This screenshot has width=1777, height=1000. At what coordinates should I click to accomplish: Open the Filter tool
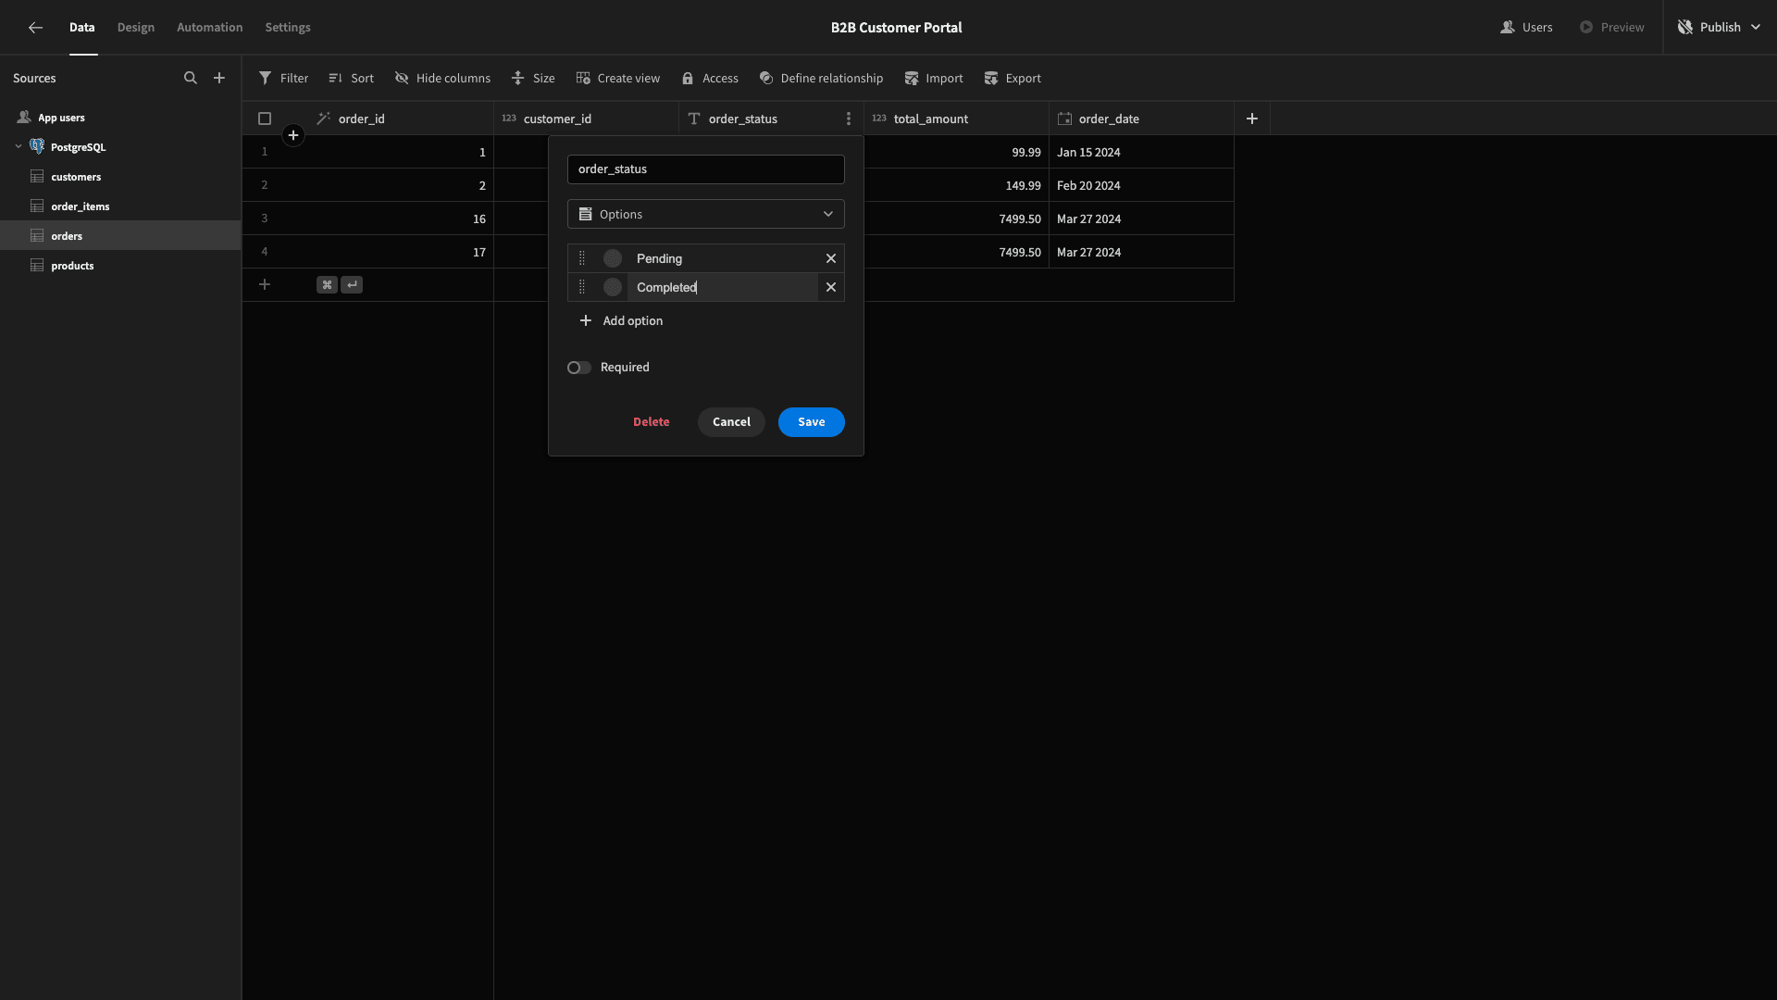pyautogui.click(x=283, y=78)
